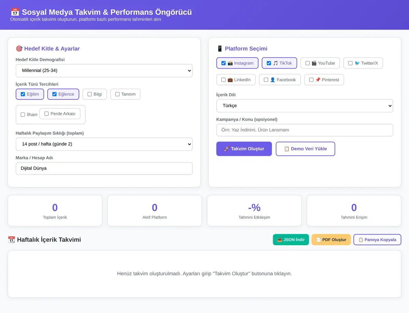Image resolution: width=409 pixels, height=313 pixels.
Task: Open the İçerik Dili language dropdown
Action: (305, 106)
